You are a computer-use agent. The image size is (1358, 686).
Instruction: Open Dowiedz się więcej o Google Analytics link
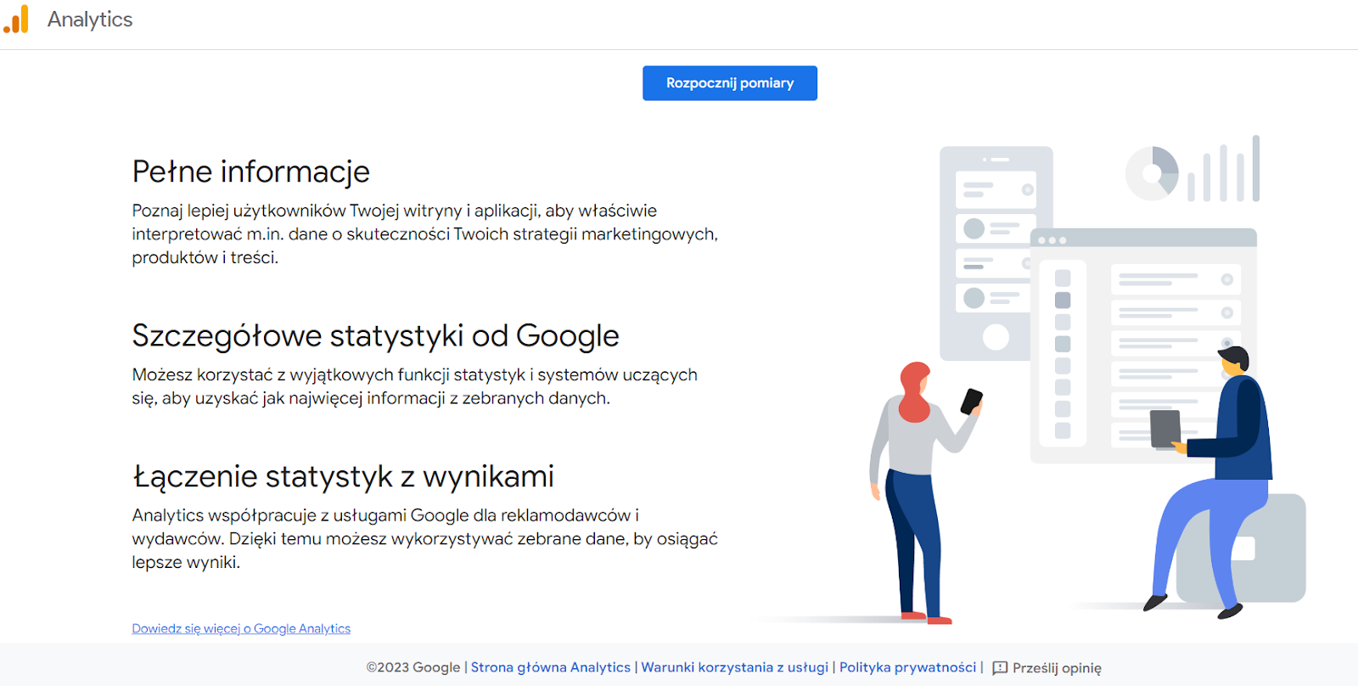point(241,628)
